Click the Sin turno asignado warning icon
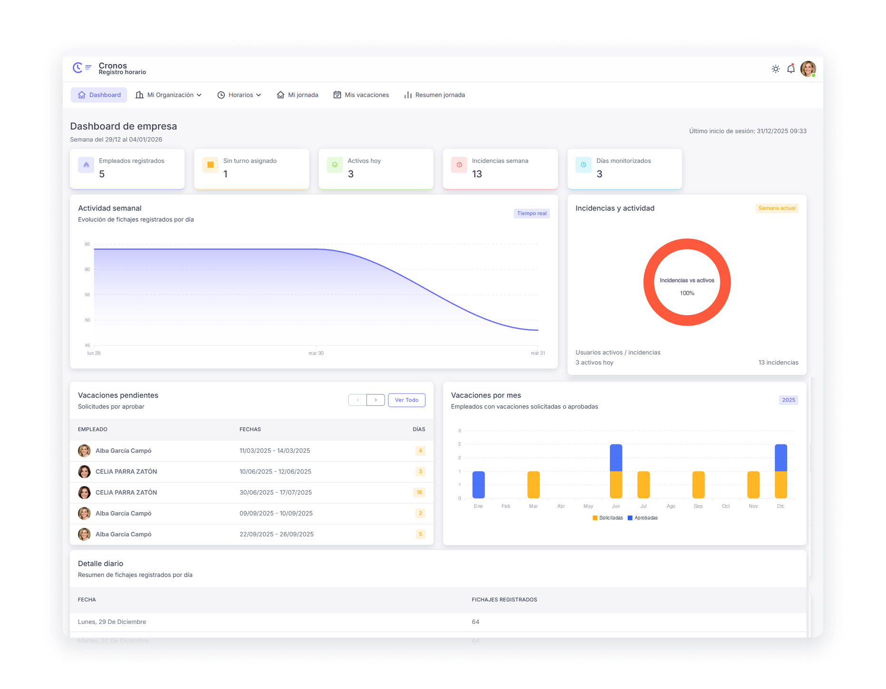The image size is (886, 689). pos(210,165)
